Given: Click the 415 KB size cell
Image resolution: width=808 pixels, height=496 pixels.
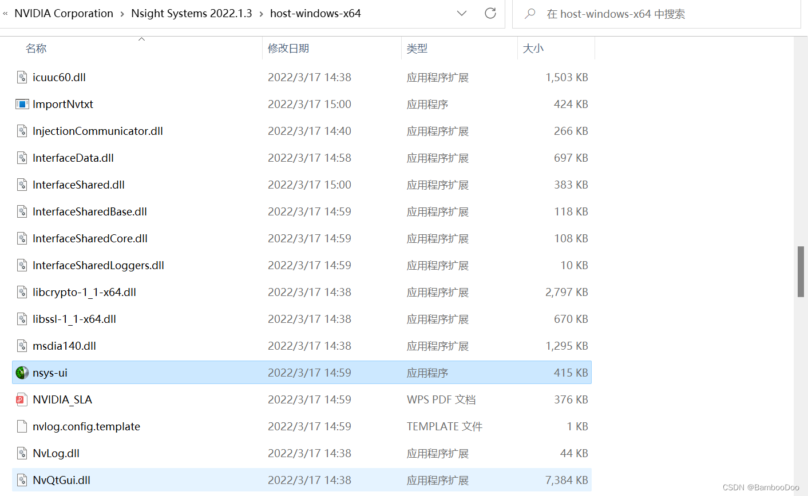Looking at the screenshot, I should point(571,373).
